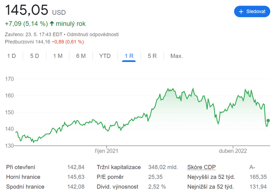277x193 pixels.
Task: Click the chart peak near 165
Action: (169, 89)
